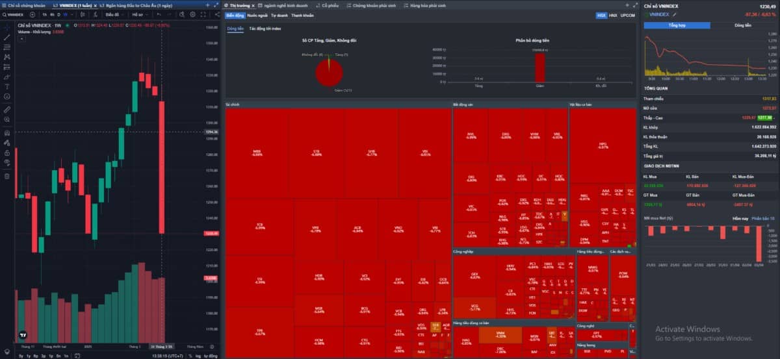Toggle stay in drawing mode
780x359 pixels.
point(7,143)
